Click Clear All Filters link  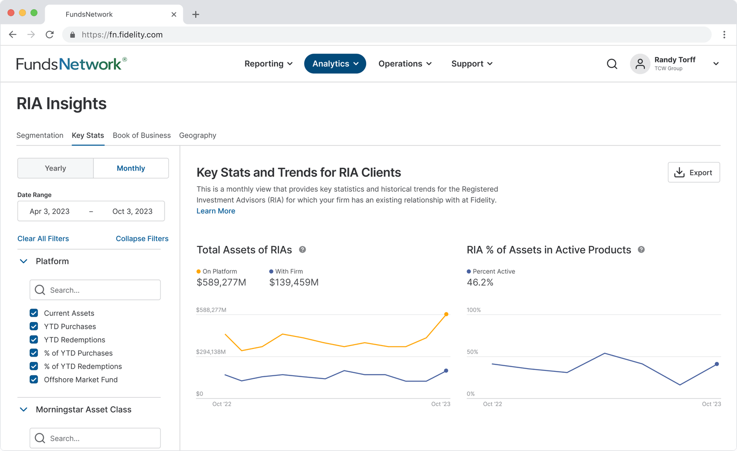click(x=43, y=239)
